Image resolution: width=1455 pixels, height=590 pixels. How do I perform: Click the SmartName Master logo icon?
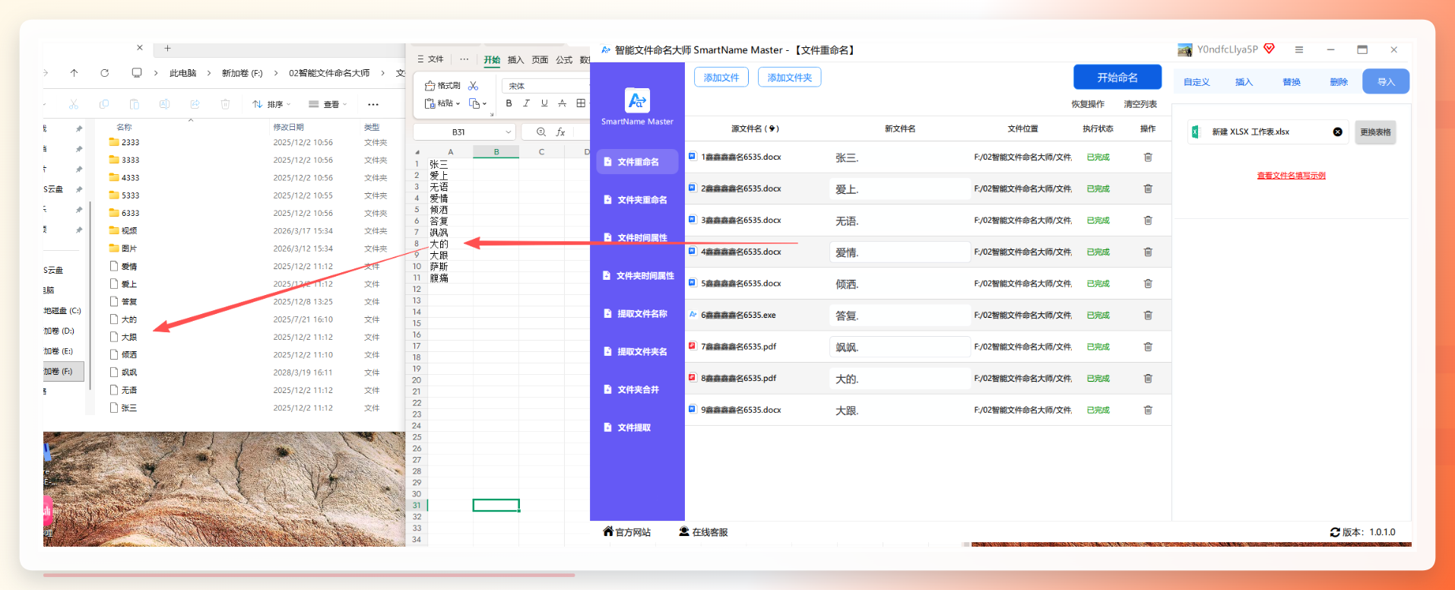tap(637, 100)
